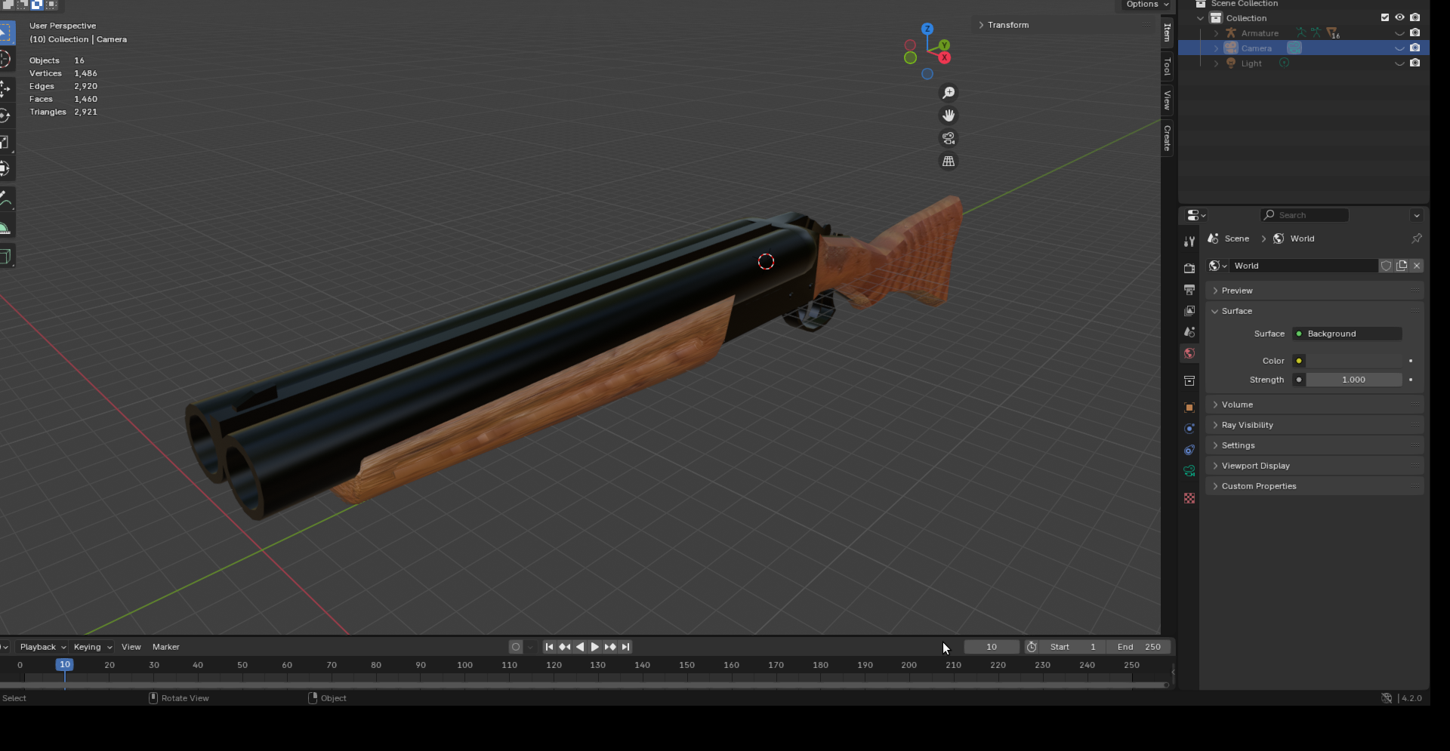Toggle Armature viewport visibility in outliner
Screen dimensions: 1450x751
coord(1399,33)
